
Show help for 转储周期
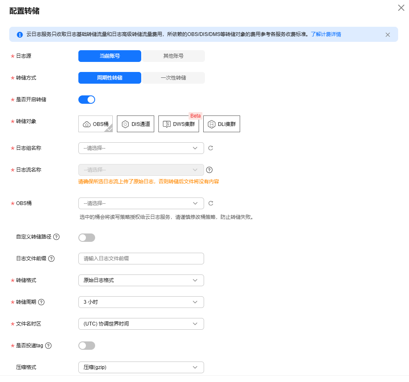41,303
